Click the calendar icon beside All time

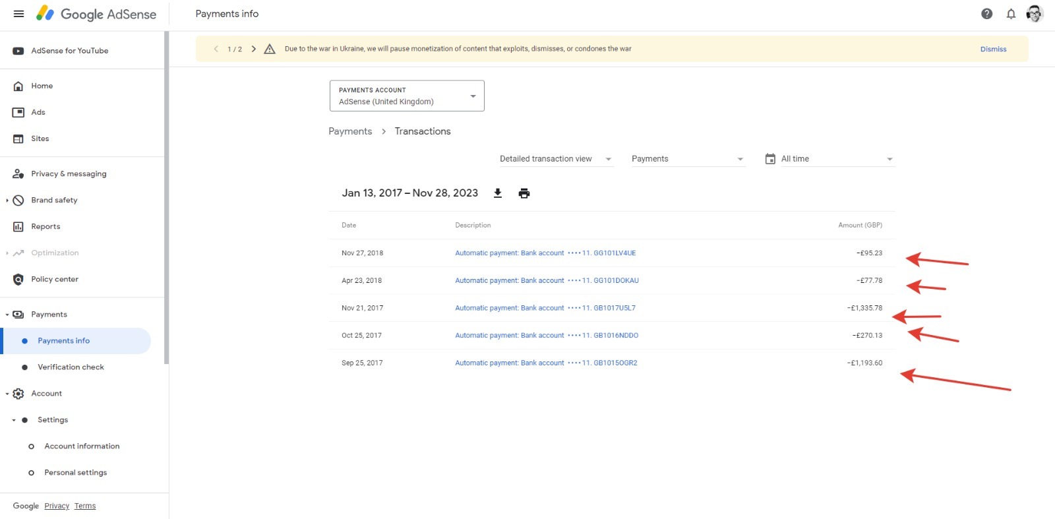[770, 159]
